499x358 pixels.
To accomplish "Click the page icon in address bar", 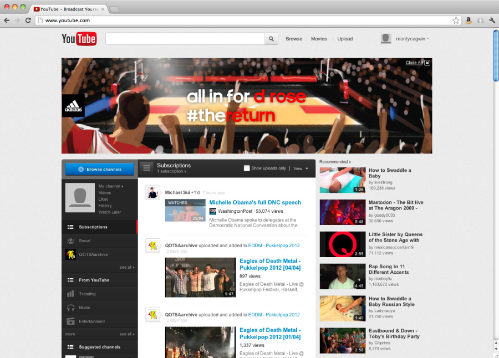I will coord(40,21).
